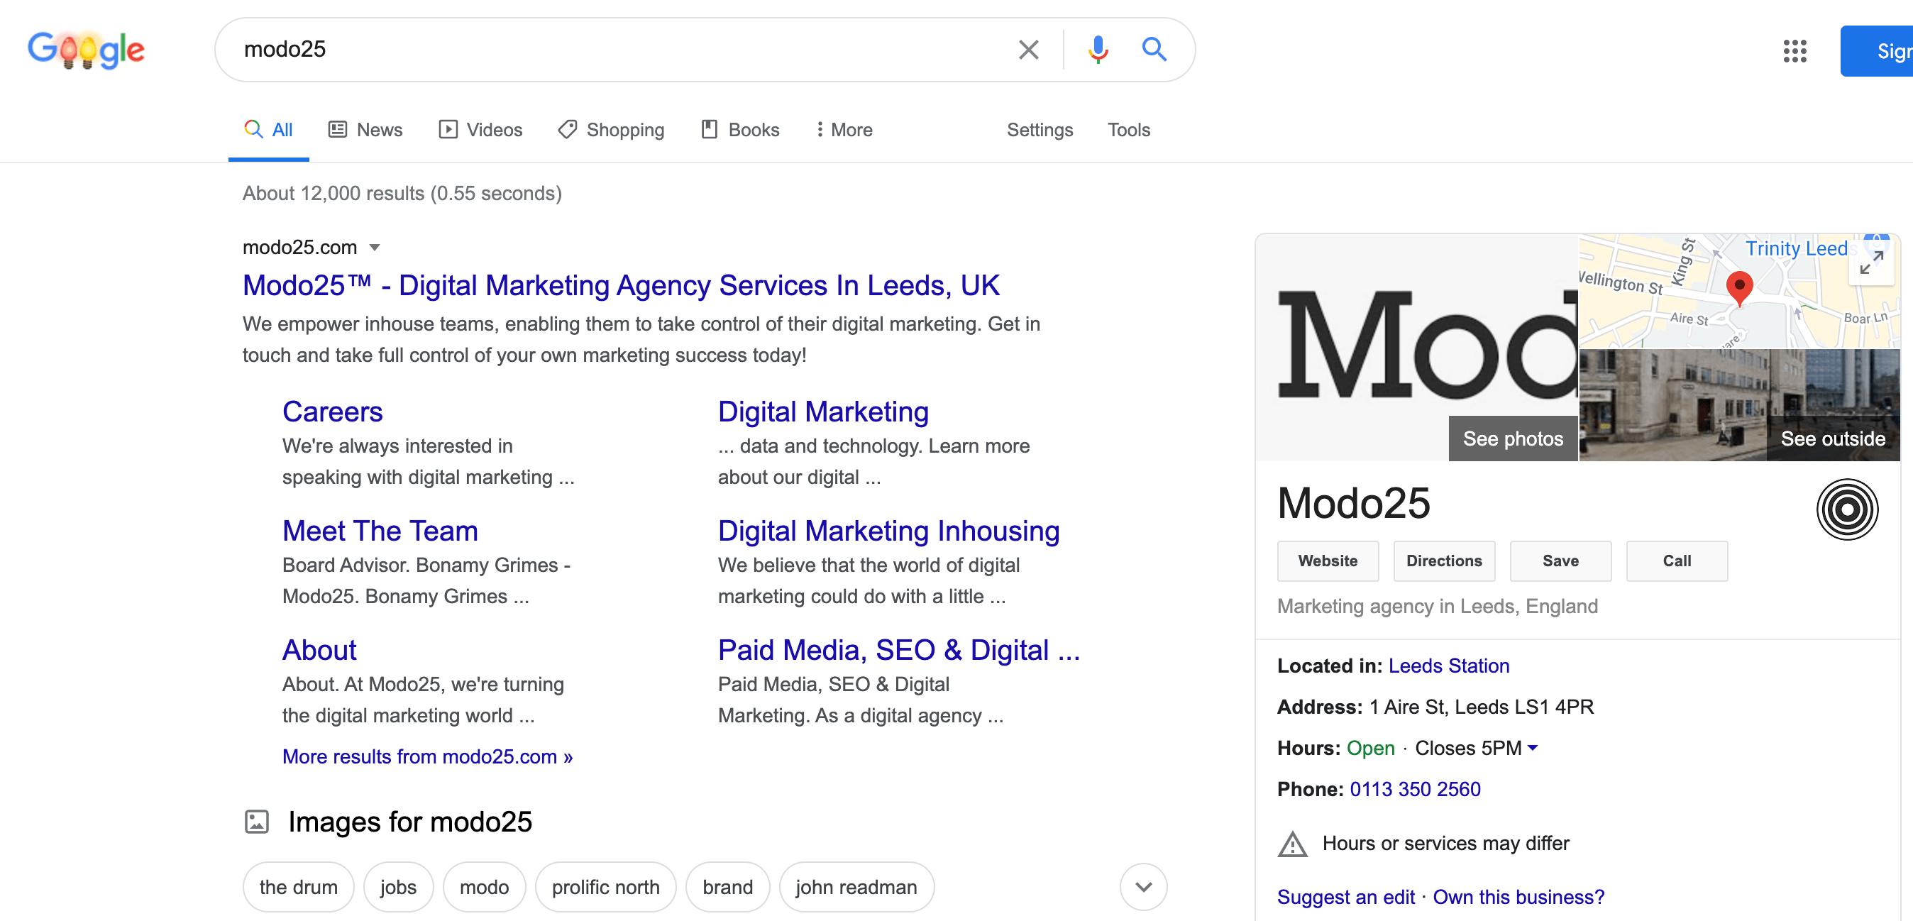Screen dimensions: 1913x921
Task: Click the Directions button for Modo25
Action: click(x=1443, y=561)
